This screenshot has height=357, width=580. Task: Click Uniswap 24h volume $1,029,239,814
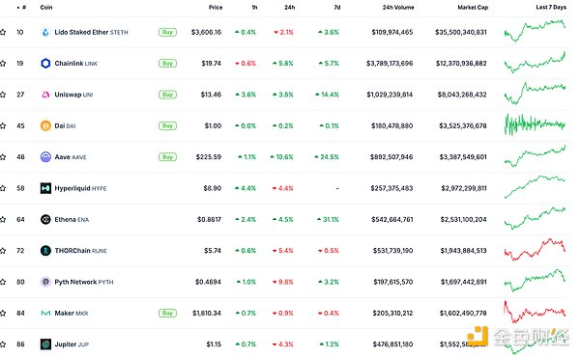point(390,95)
